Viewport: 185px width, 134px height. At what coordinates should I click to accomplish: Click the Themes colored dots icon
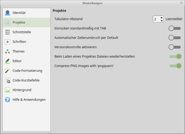[8, 51]
